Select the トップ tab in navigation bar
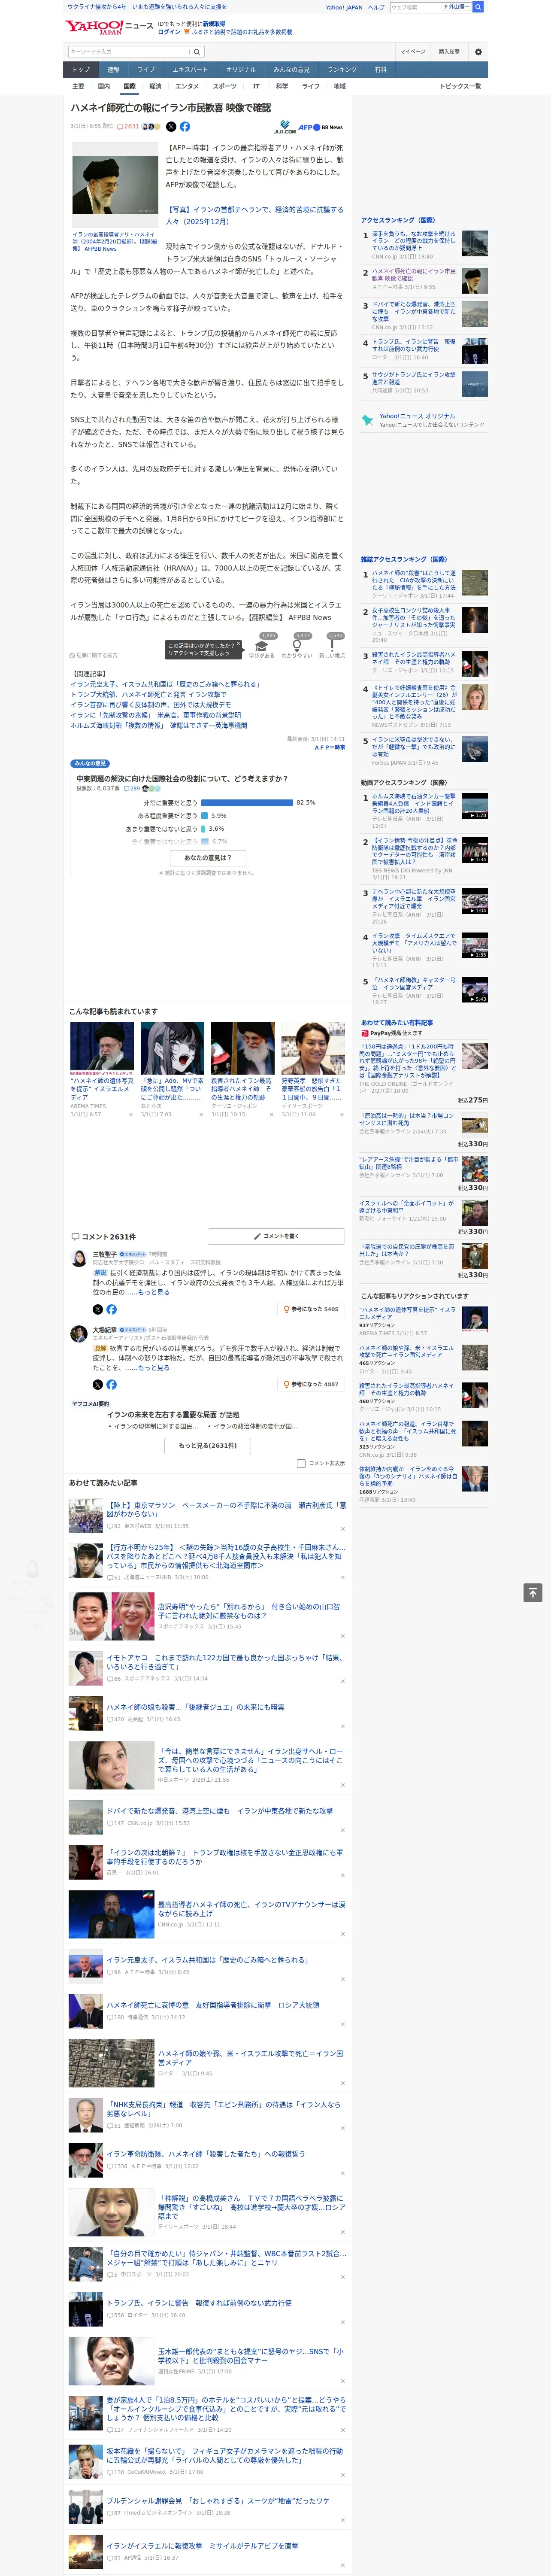The image size is (551, 2576). point(81,70)
